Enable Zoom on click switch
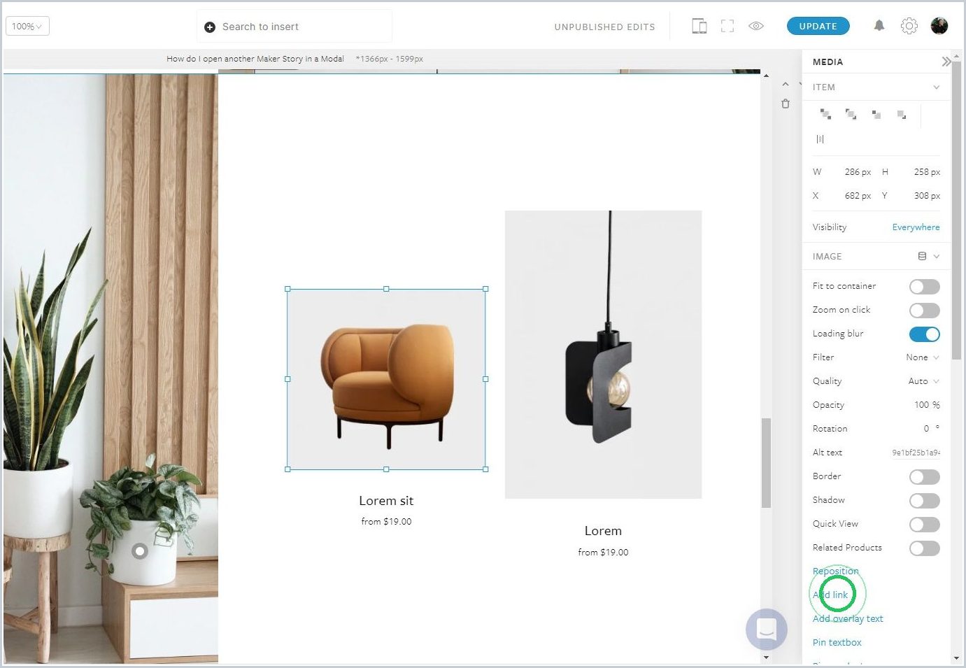The image size is (966, 668). [x=924, y=310]
